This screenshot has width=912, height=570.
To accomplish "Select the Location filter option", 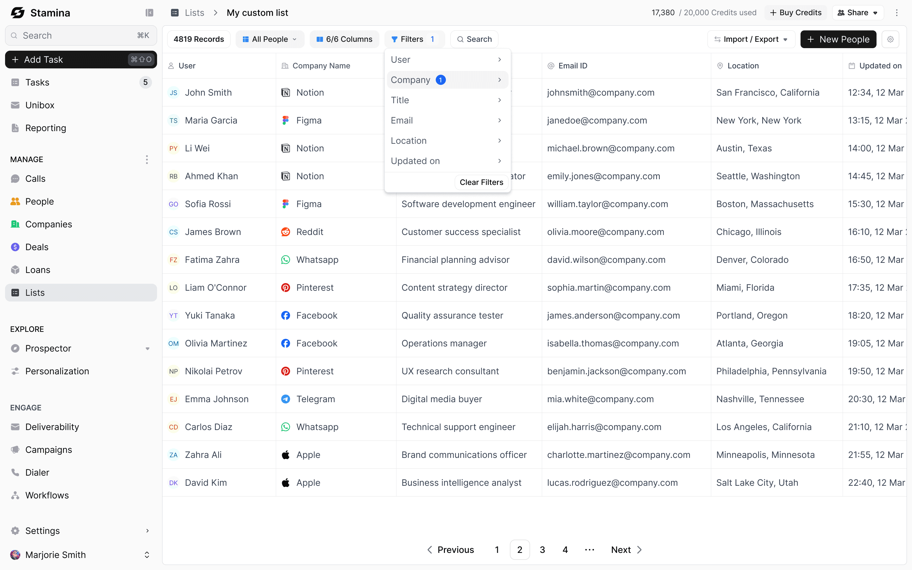I will click(x=447, y=141).
